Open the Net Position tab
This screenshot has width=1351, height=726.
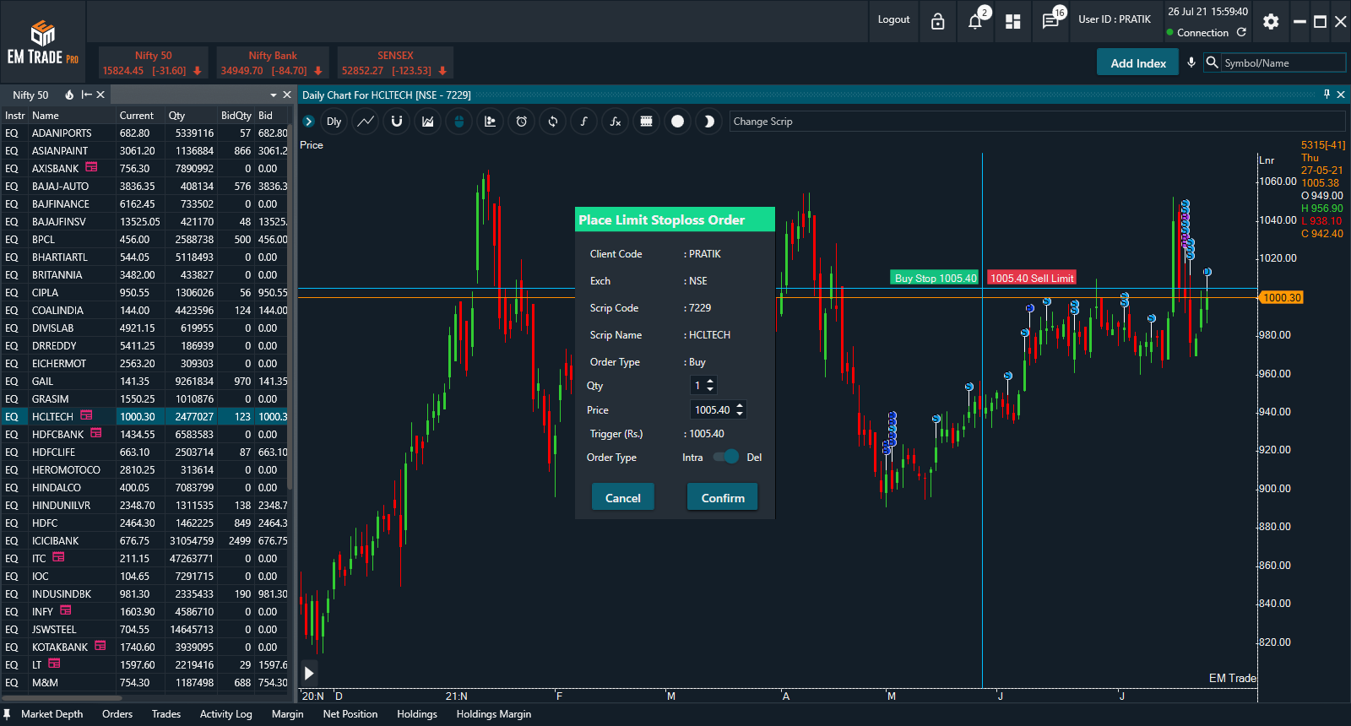[350, 714]
